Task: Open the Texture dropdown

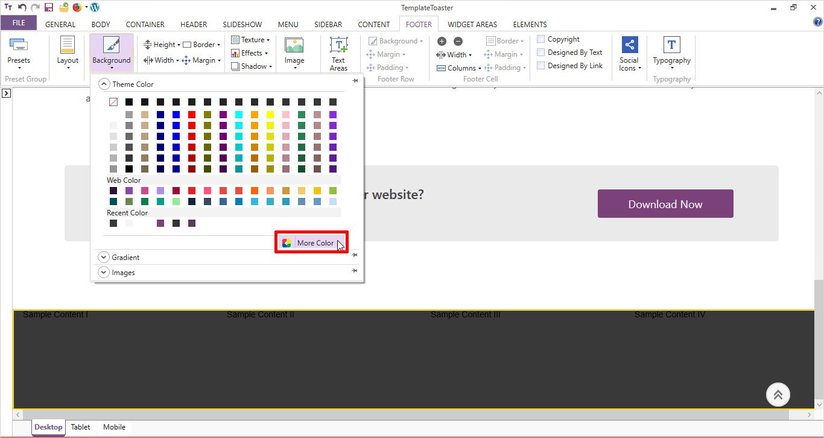Action: click(251, 40)
